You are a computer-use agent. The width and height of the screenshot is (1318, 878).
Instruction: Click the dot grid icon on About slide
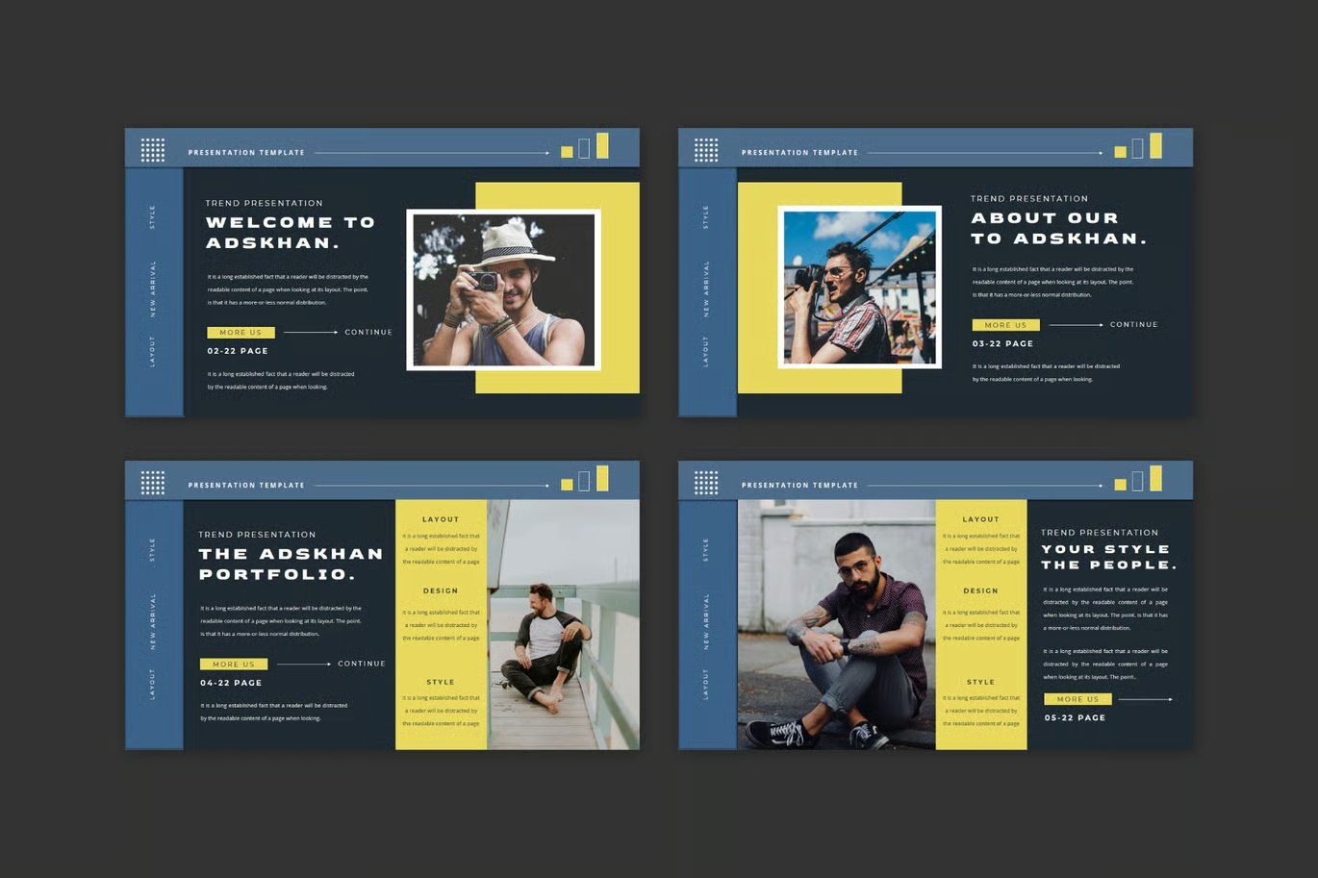coord(706,150)
